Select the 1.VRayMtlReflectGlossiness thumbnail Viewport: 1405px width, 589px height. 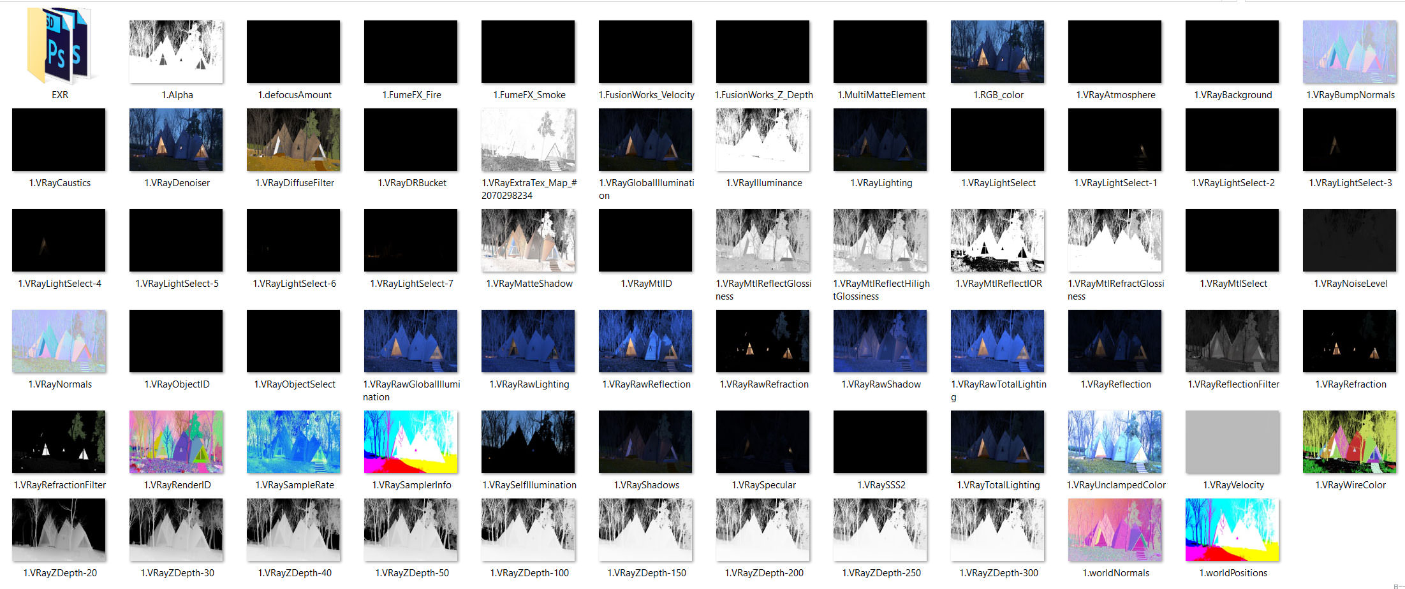tap(763, 240)
